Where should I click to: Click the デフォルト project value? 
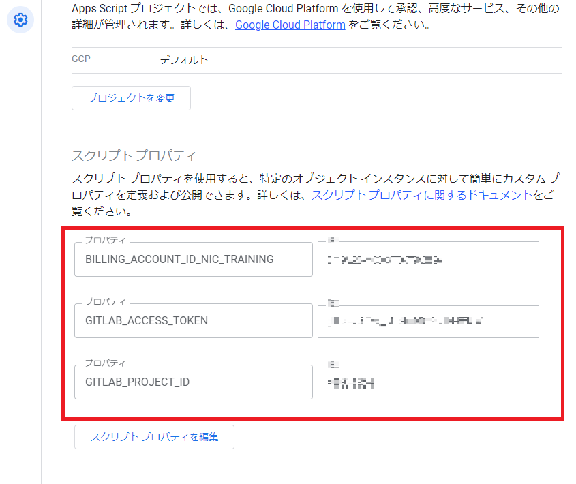[184, 60]
